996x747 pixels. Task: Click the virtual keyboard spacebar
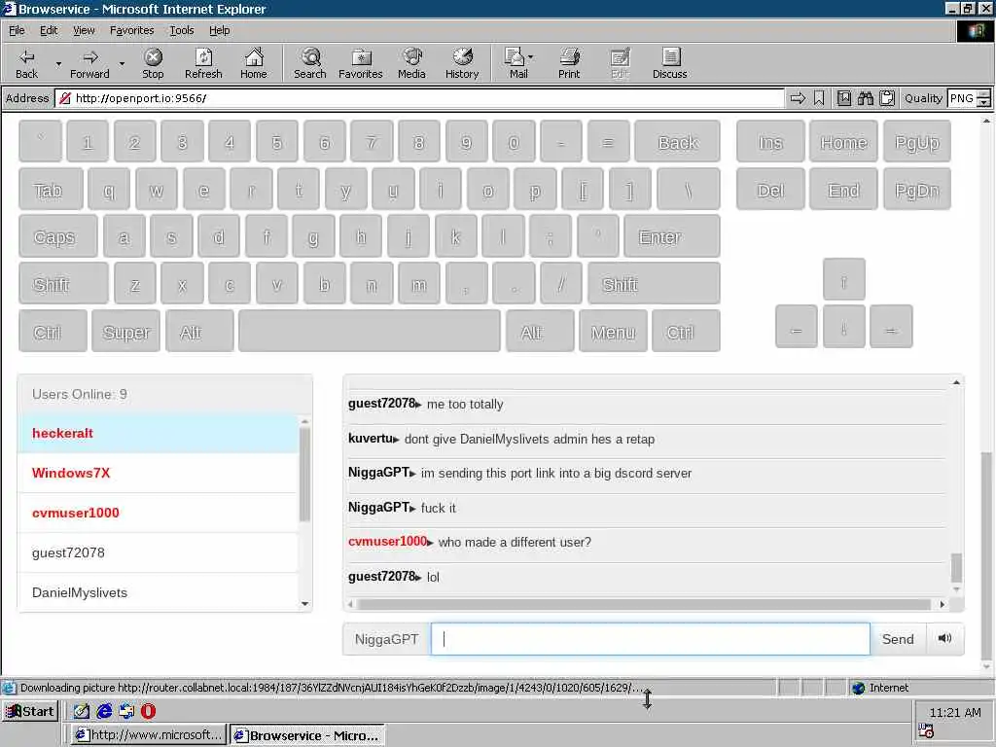(x=370, y=331)
